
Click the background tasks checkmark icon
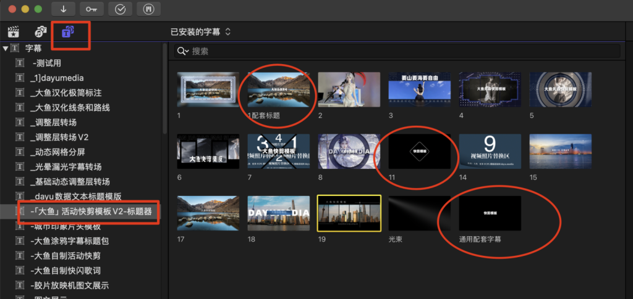(120, 9)
